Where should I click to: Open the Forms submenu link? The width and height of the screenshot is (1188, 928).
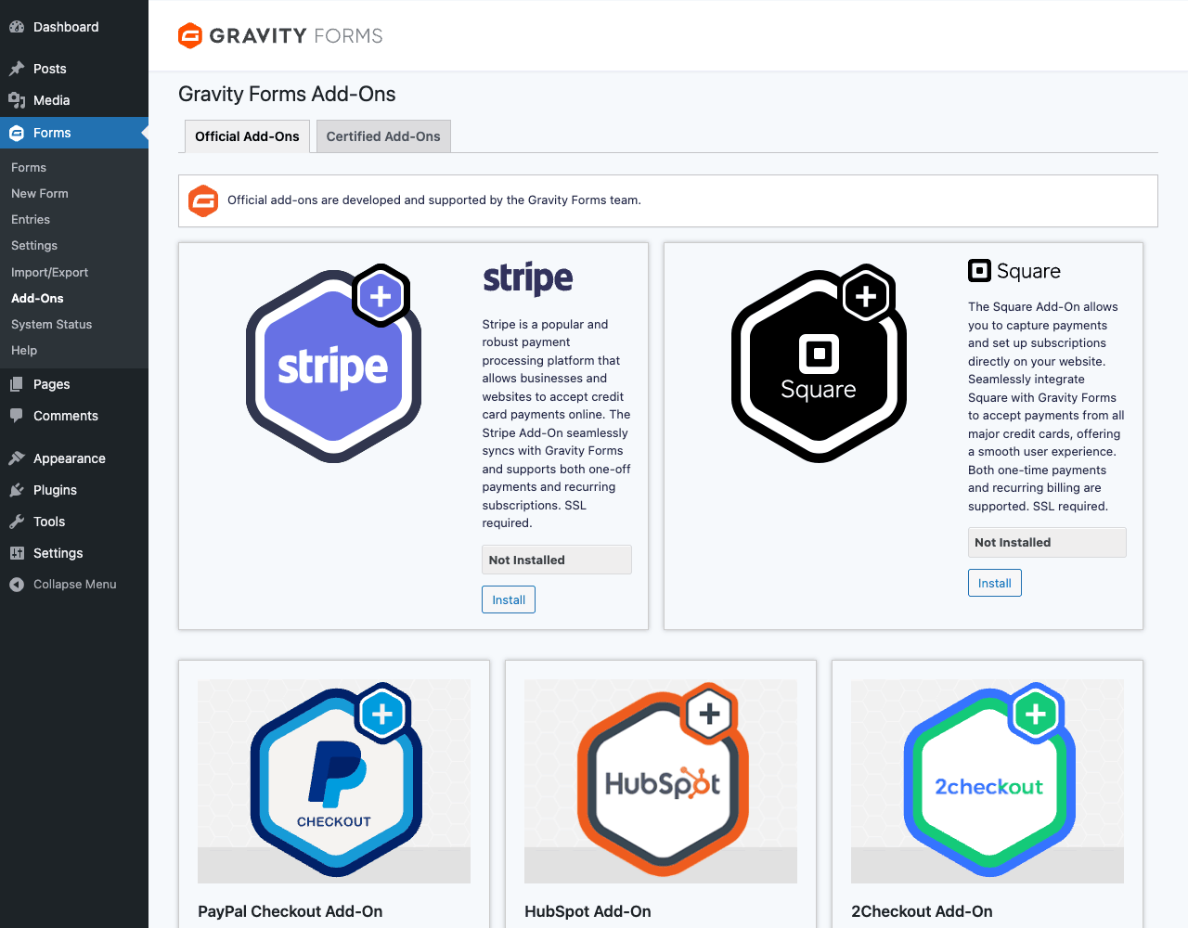(29, 167)
